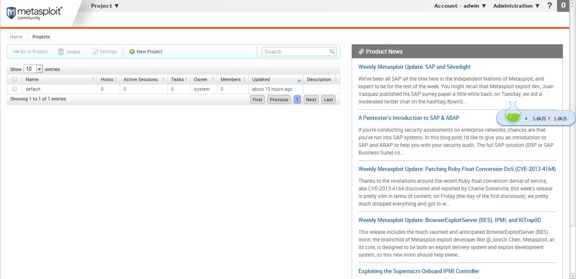Viewport: 576px width, 279px height.
Task: Sort the table by Updated column
Action: tap(276, 79)
